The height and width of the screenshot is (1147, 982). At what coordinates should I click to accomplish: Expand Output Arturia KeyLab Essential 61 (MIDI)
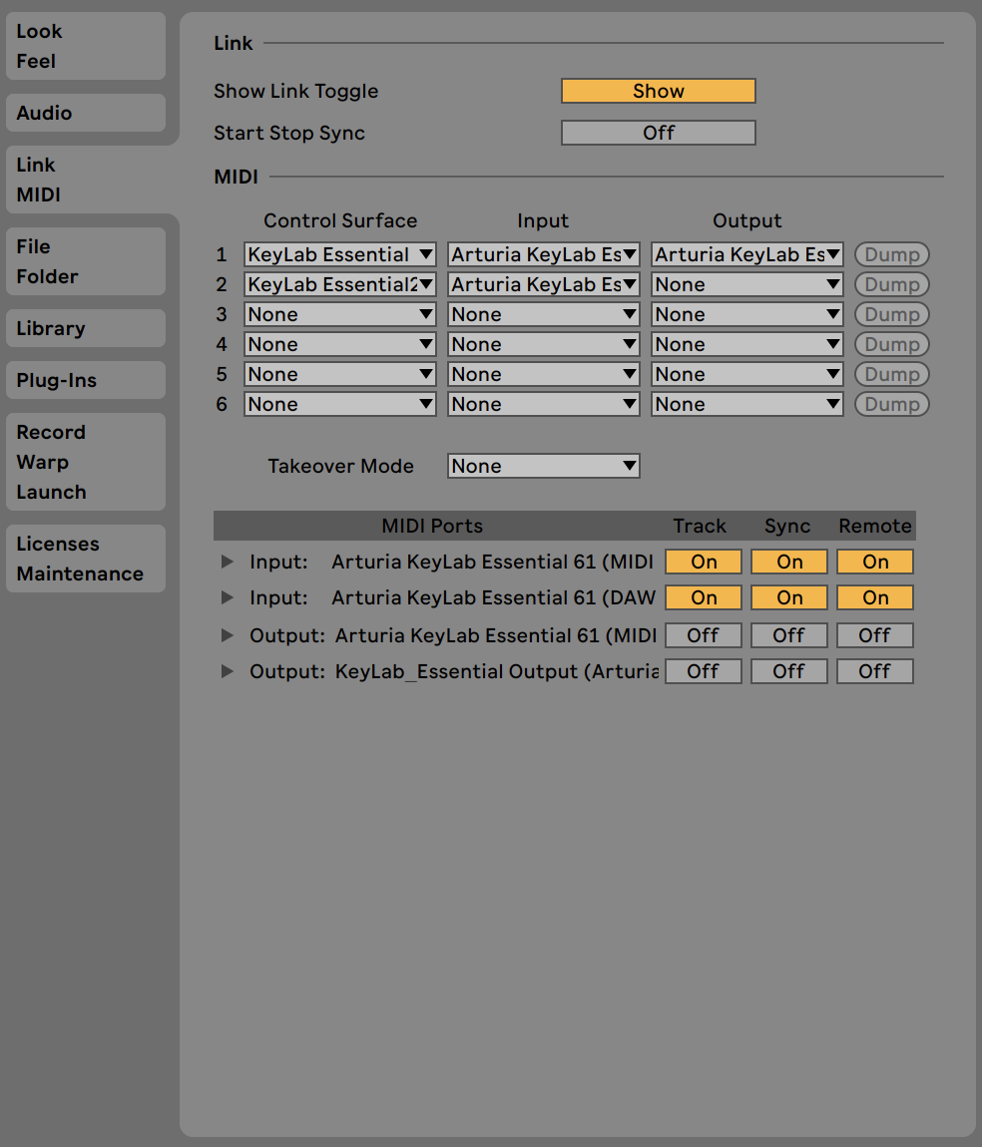coord(228,635)
